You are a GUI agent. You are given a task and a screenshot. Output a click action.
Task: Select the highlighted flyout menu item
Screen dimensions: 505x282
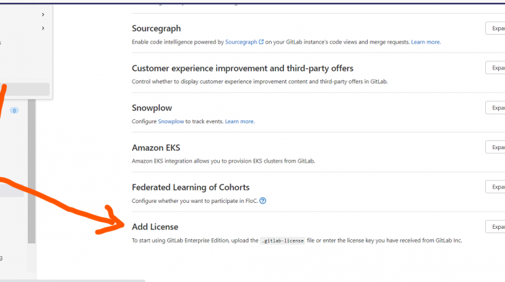(x=25, y=89)
